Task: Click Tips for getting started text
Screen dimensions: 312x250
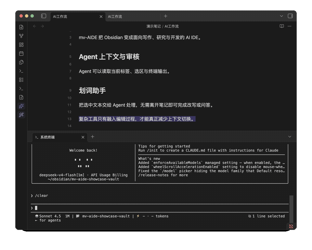Action: [164, 146]
